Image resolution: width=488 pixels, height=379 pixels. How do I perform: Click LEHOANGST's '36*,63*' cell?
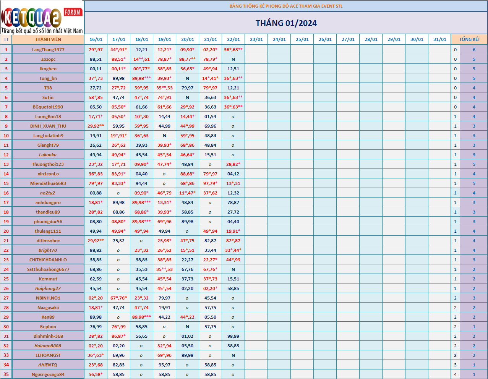coord(96,355)
